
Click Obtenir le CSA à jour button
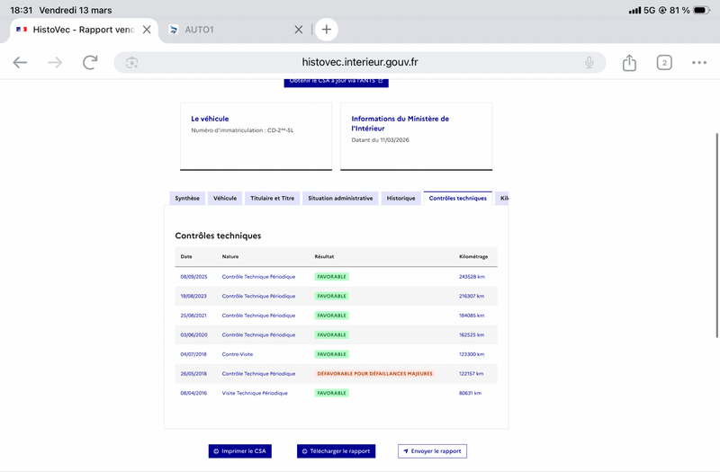click(x=337, y=81)
